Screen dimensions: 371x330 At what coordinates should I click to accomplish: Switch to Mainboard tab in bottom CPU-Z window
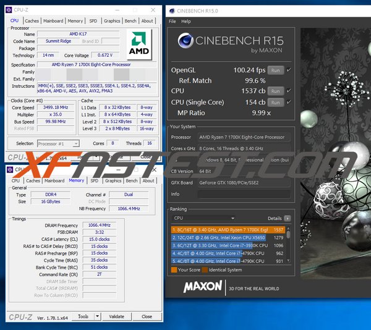[54, 180]
